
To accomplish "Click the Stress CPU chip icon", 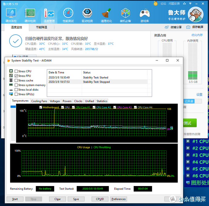I will pos(11,71).
